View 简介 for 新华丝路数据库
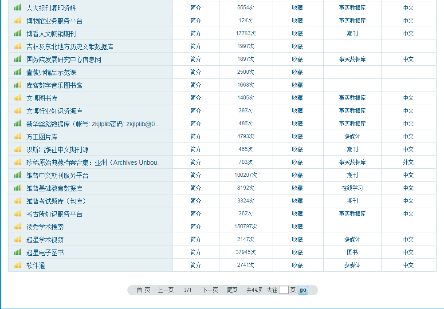The height and width of the screenshot is (309, 444). coord(196,123)
